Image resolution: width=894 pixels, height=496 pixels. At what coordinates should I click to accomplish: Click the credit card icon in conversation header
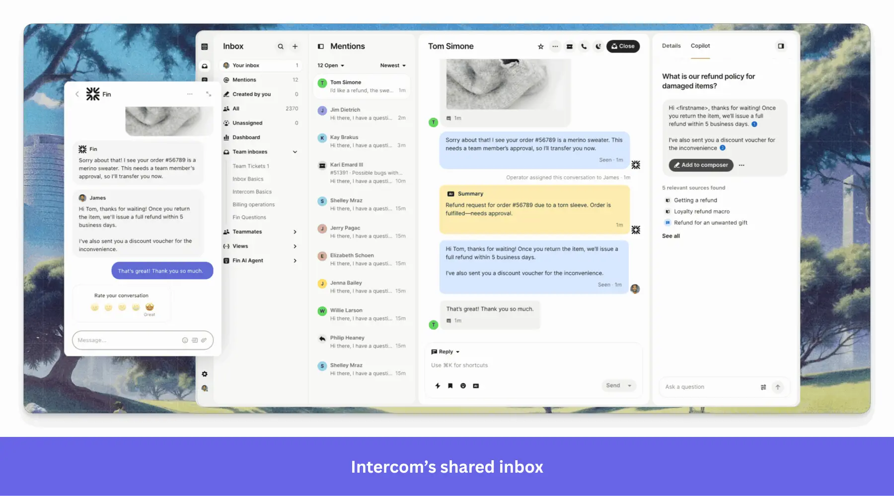pyautogui.click(x=569, y=46)
